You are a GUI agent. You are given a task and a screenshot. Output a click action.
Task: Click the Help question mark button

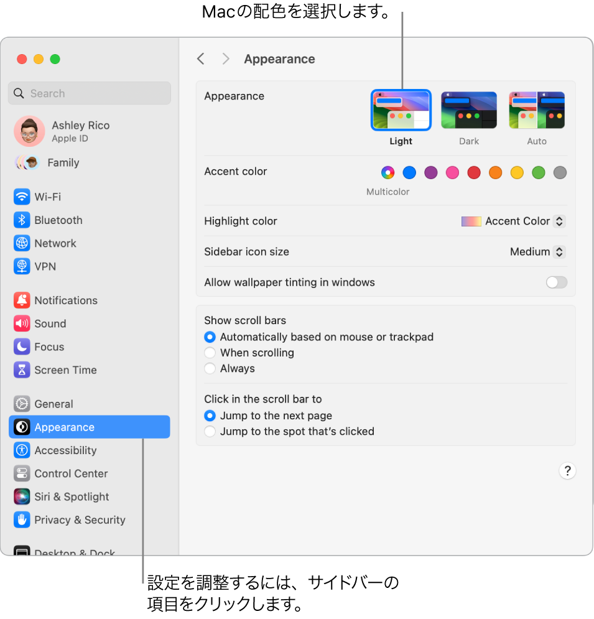[567, 471]
